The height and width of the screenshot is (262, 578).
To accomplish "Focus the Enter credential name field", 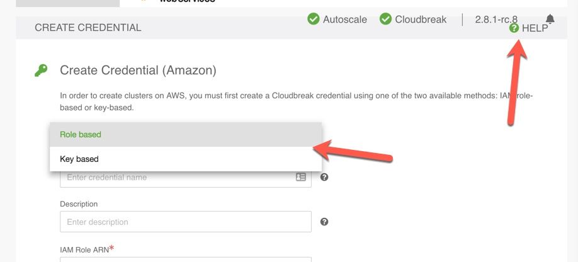I will click(x=176, y=178).
